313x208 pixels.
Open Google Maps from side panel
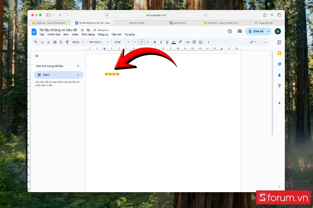pos(279,86)
